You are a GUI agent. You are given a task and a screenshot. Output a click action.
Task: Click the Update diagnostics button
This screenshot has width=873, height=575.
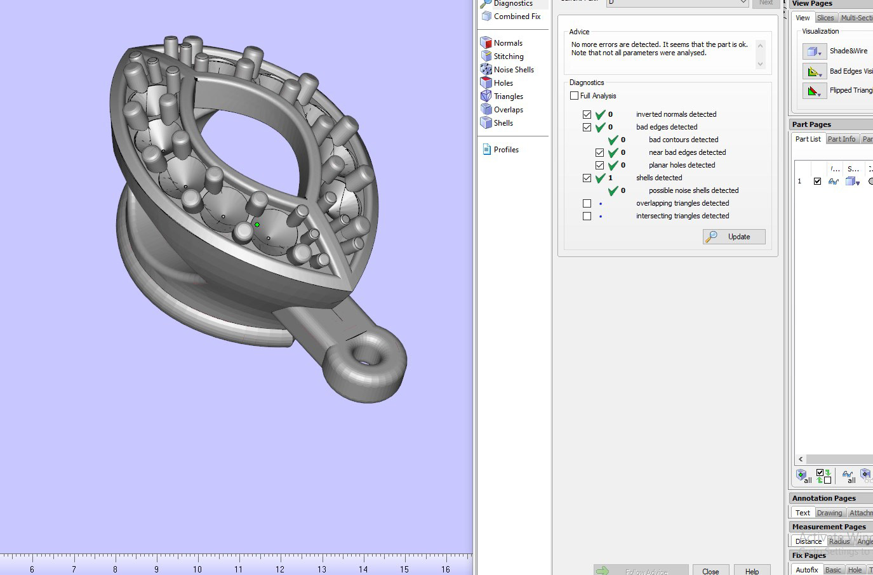733,237
